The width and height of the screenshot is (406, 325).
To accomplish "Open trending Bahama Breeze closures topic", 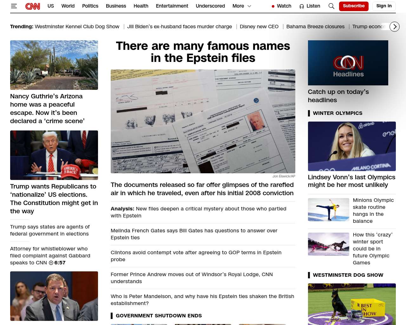I will (315, 27).
